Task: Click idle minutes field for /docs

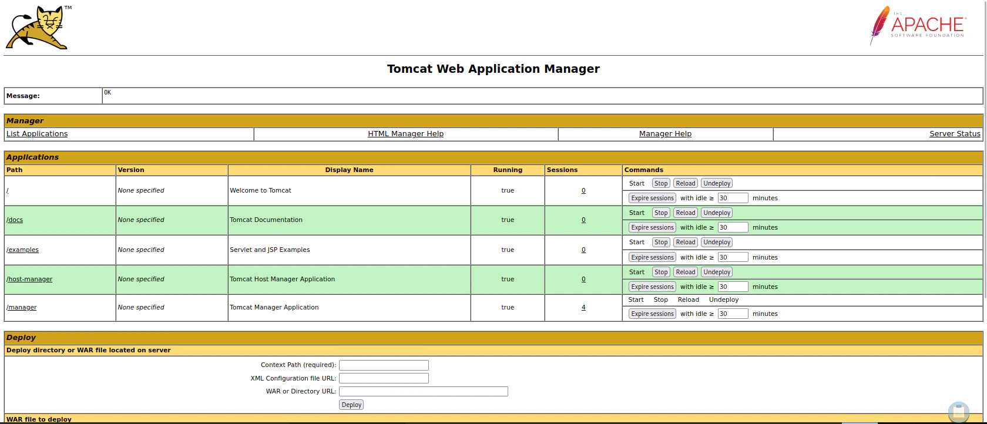Action: [x=733, y=227]
